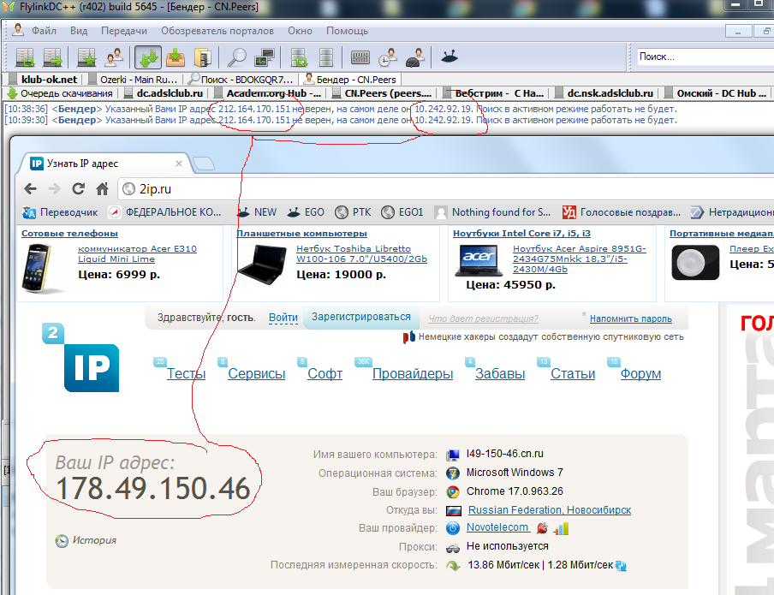The image size is (774, 595).
Task: Click the browser forward arrow
Action: 54,188
